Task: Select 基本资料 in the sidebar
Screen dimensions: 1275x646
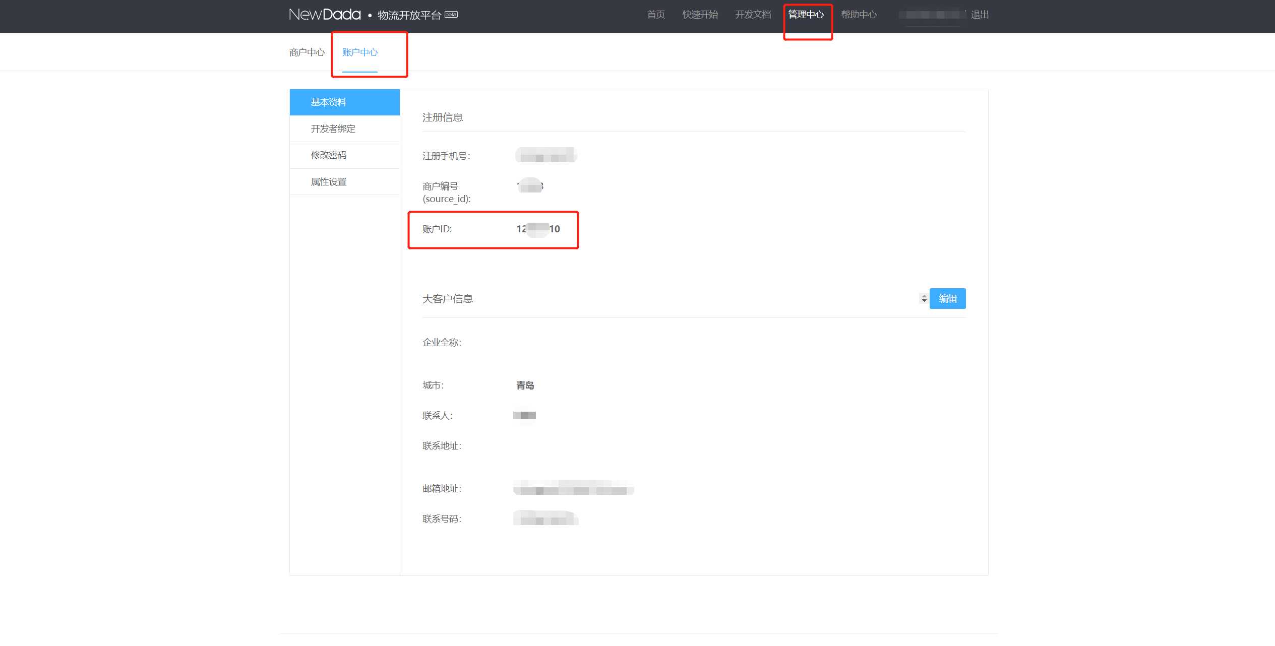Action: [x=345, y=102]
